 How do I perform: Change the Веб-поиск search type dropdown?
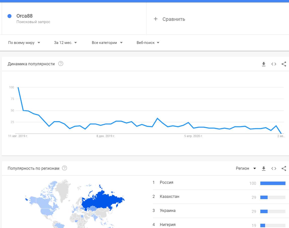coord(148,43)
